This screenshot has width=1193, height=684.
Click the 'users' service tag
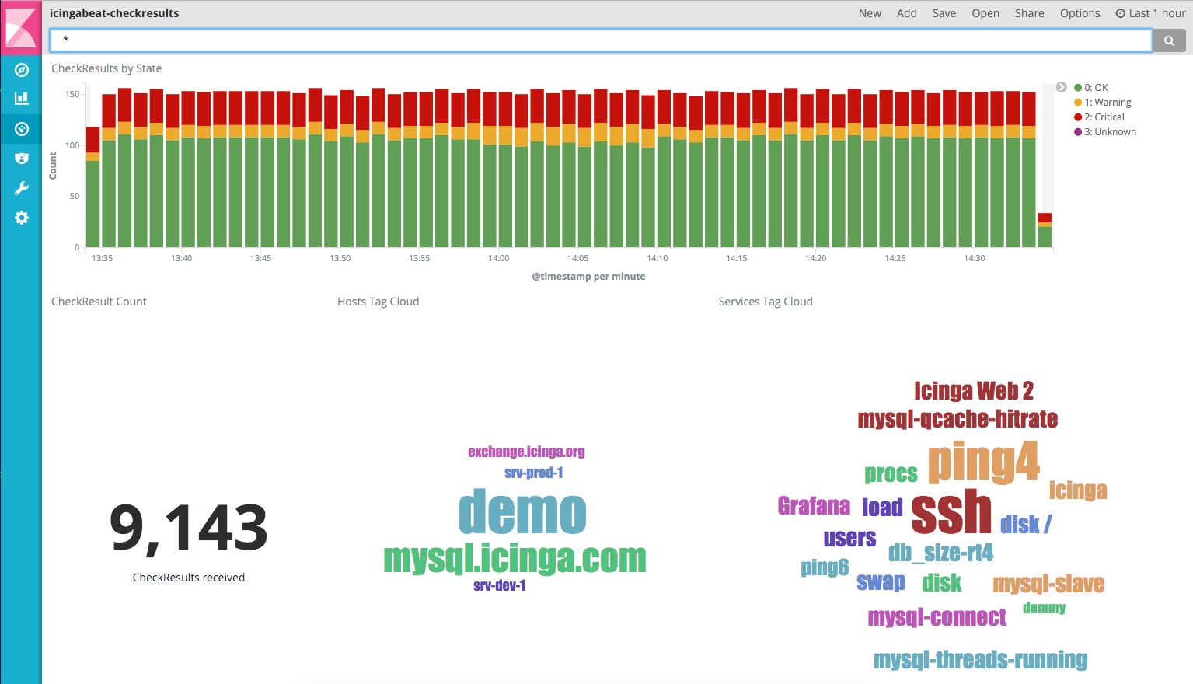[x=849, y=538]
